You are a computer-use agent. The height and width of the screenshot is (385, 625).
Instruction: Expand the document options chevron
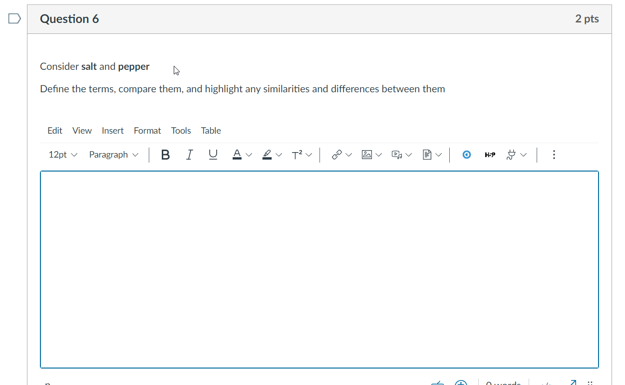(x=439, y=155)
